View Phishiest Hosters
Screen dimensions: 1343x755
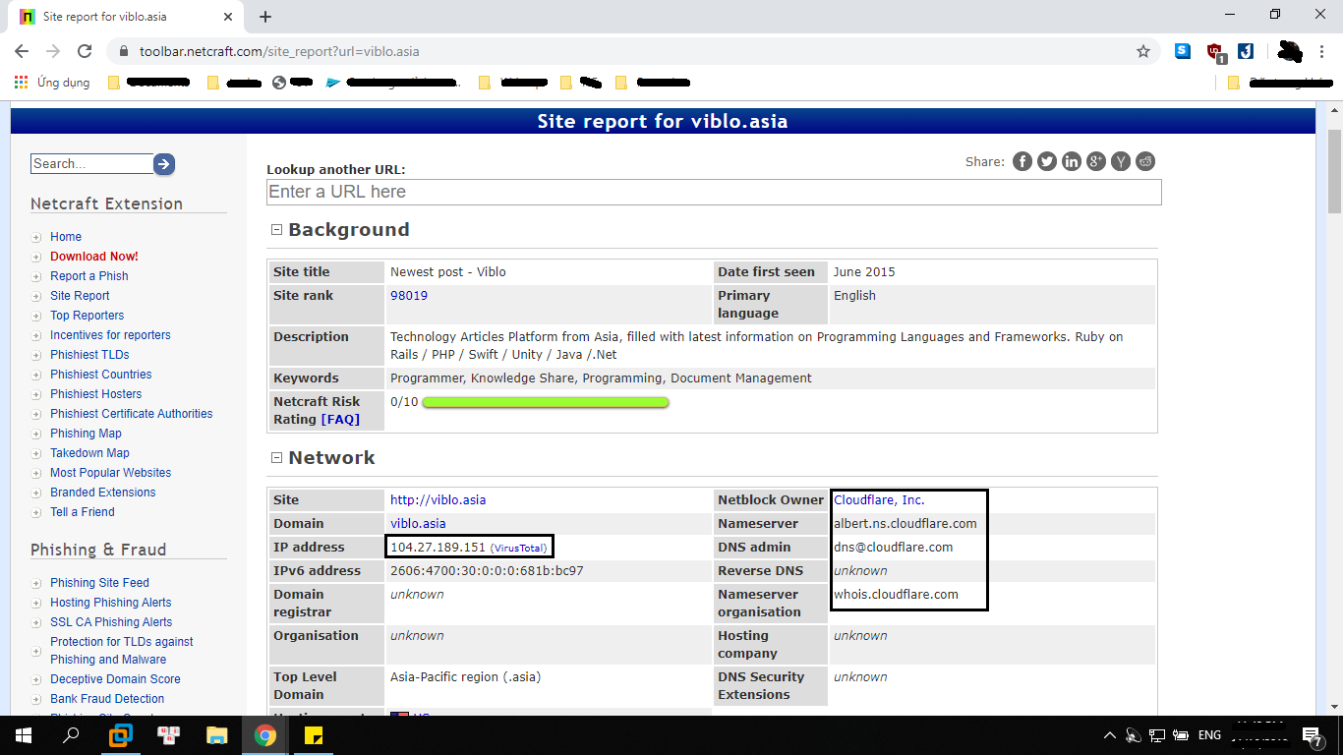click(96, 394)
